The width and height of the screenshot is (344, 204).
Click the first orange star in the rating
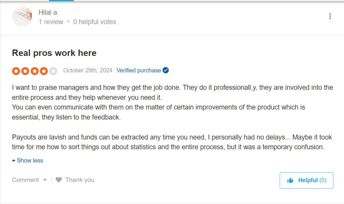(x=15, y=71)
